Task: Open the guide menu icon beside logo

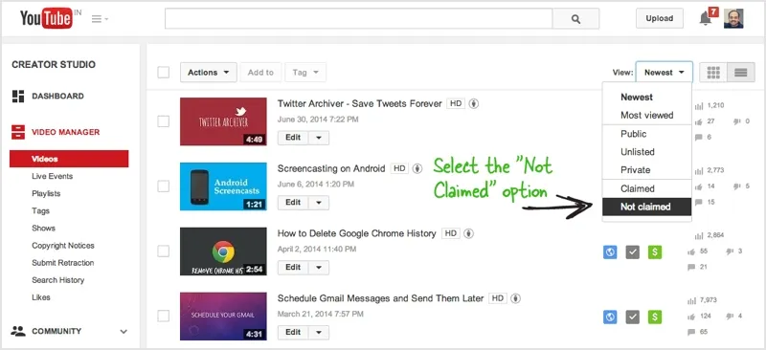Action: (100, 19)
